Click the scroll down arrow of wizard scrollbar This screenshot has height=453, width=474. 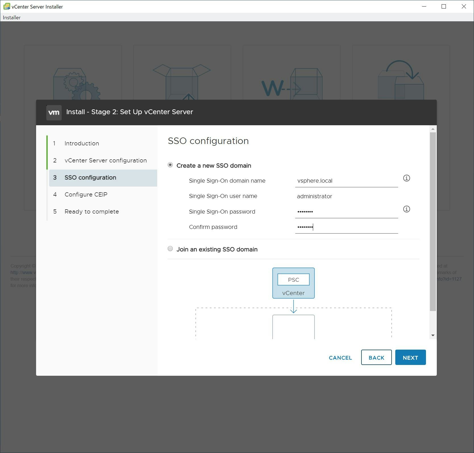[433, 335]
